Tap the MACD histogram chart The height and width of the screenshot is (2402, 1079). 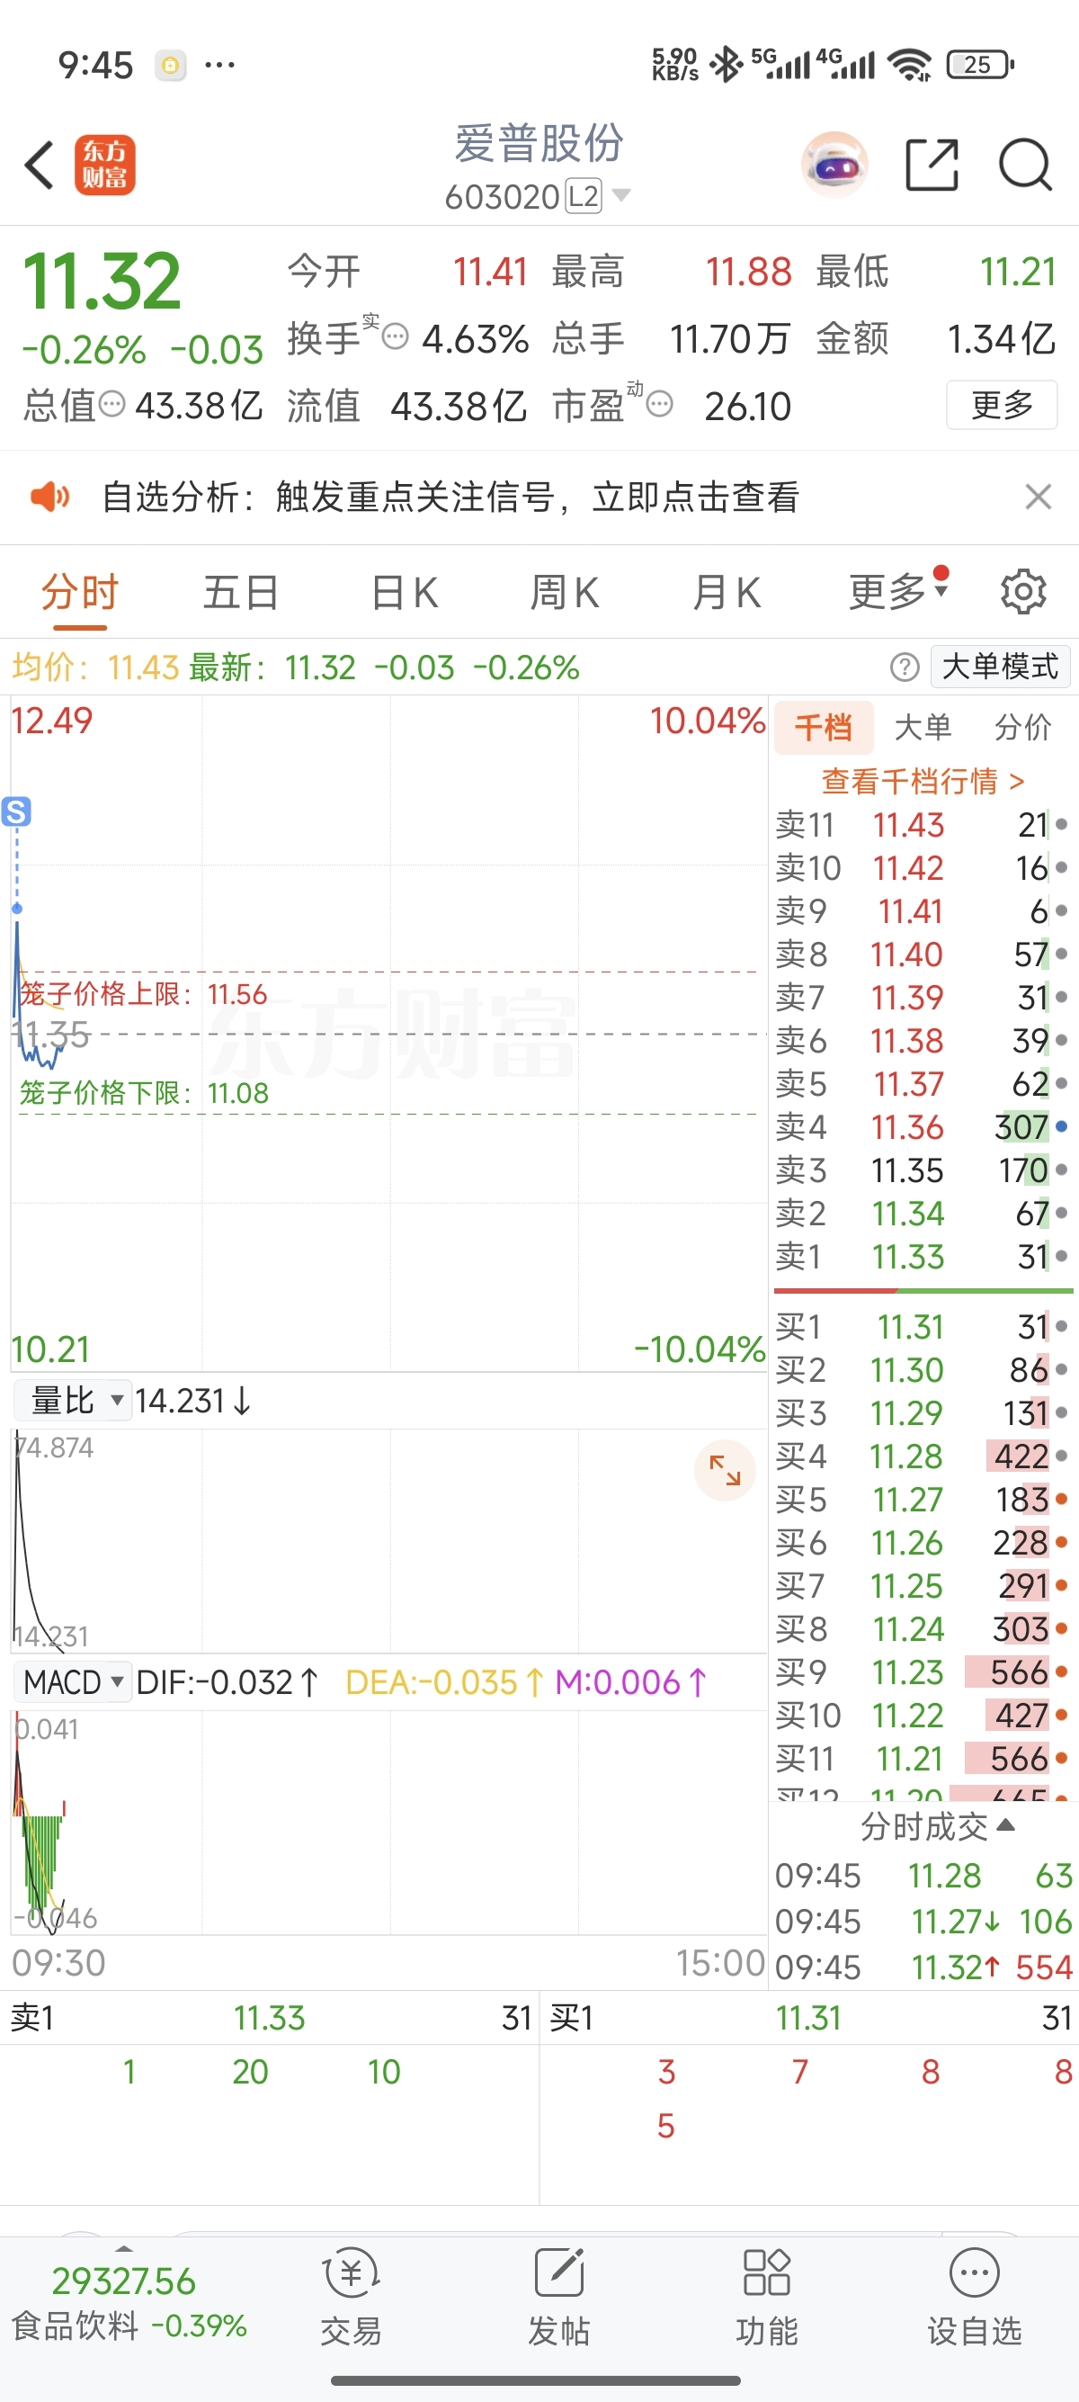(x=388, y=1822)
